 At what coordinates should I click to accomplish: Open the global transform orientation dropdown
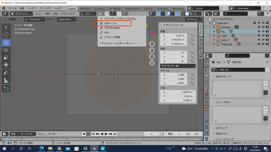88,14
